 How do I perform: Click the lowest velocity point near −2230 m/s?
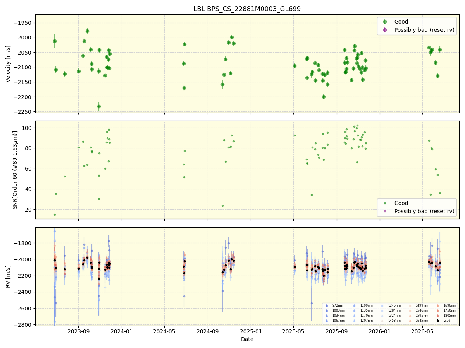[99, 106]
